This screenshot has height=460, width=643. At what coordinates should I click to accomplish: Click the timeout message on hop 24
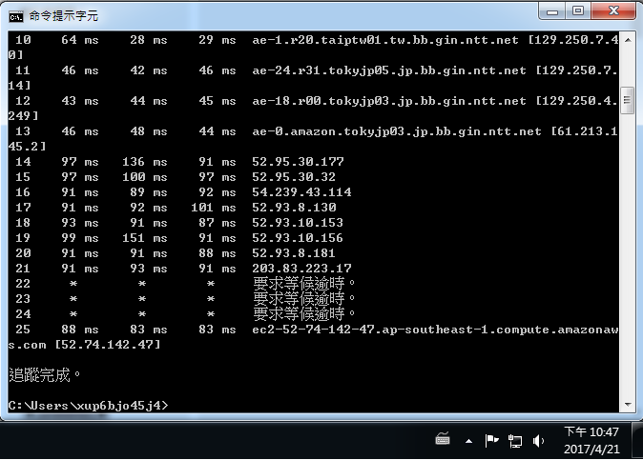tap(303, 314)
